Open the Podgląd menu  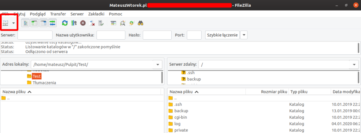coord(38,14)
